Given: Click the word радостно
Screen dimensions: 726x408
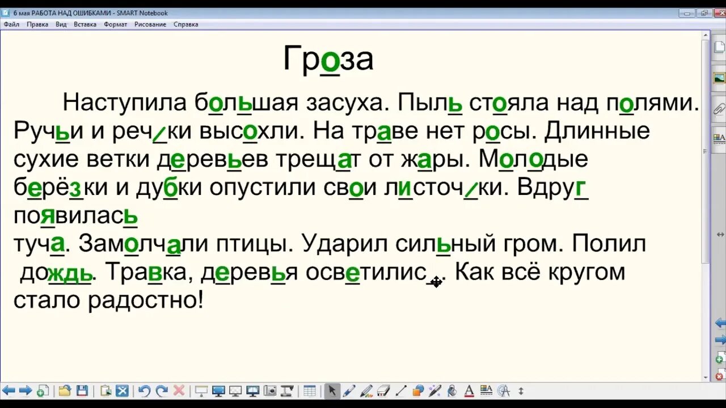Looking at the screenshot, I should pyautogui.click(x=141, y=301).
